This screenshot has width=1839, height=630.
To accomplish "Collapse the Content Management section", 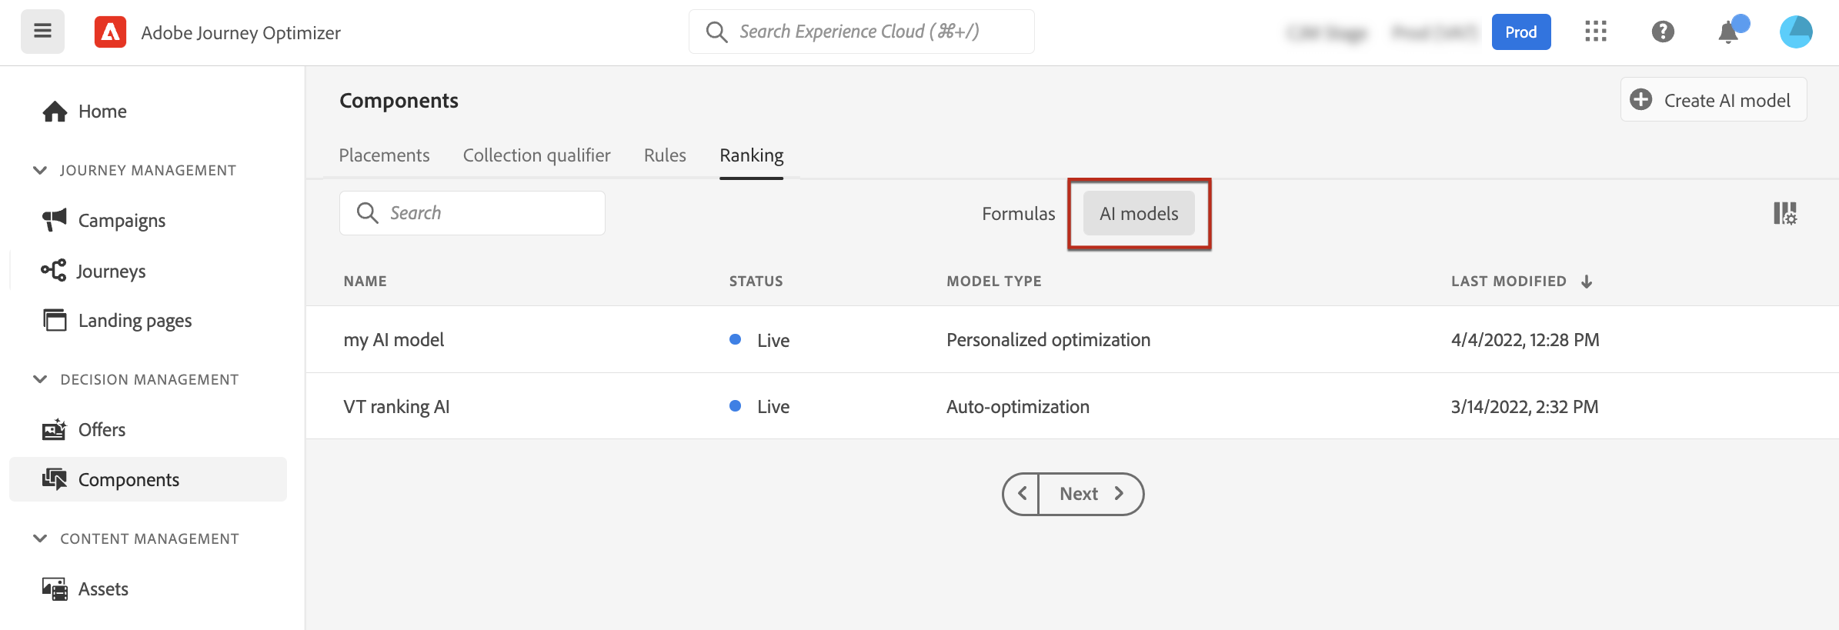I will (40, 538).
